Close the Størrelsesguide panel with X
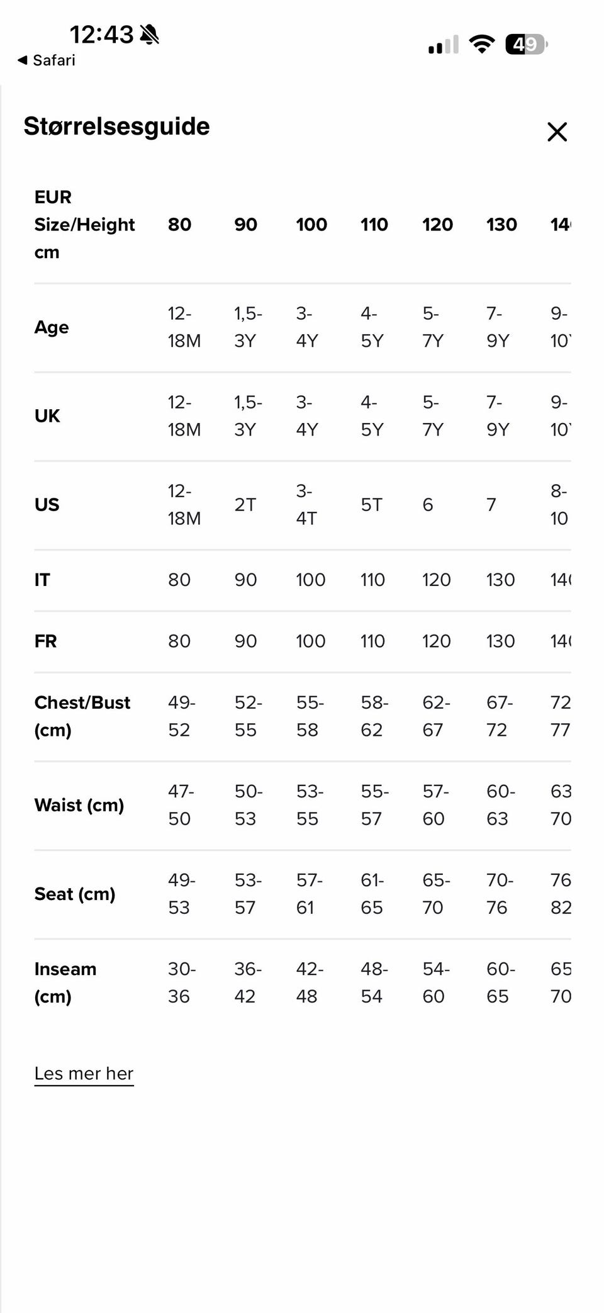 (557, 132)
